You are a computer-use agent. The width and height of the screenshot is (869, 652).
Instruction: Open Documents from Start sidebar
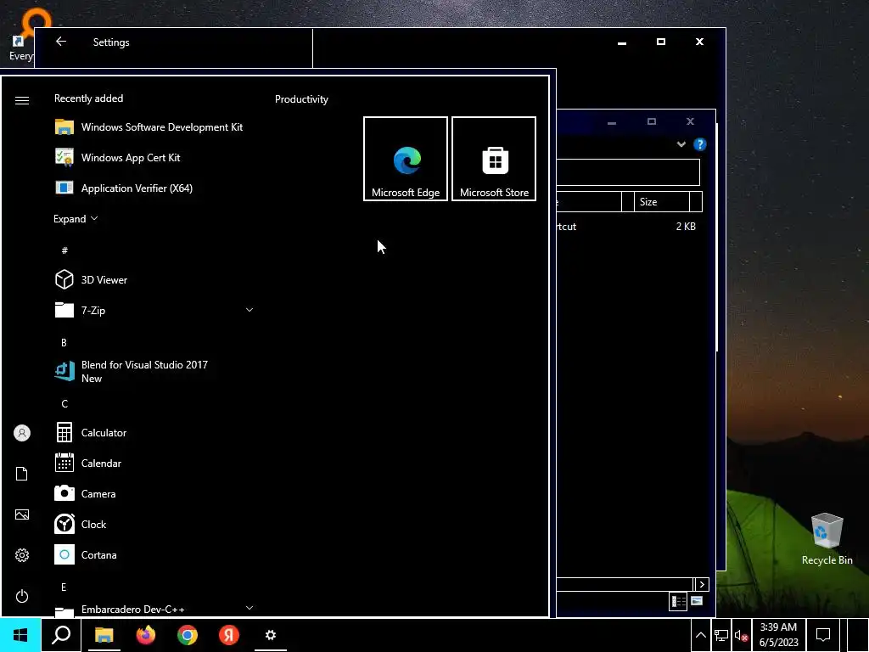pyautogui.click(x=21, y=474)
